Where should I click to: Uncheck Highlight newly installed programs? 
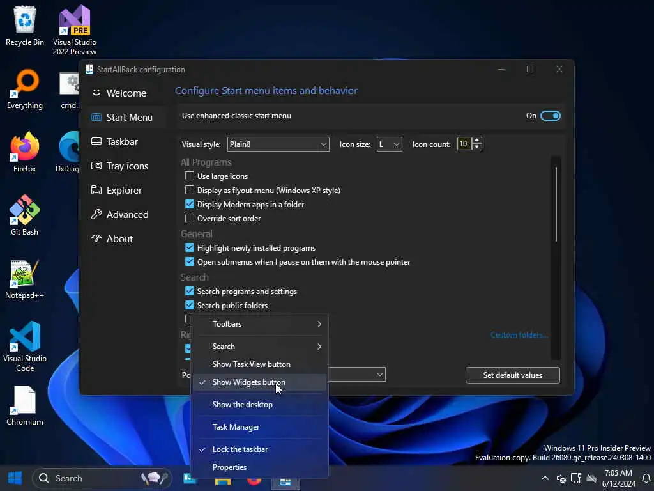(x=190, y=247)
